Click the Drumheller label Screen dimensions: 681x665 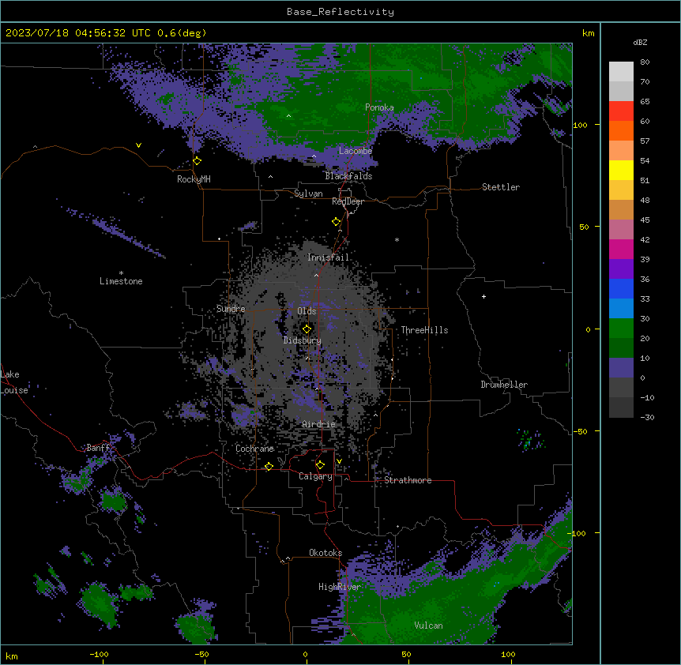coord(504,385)
